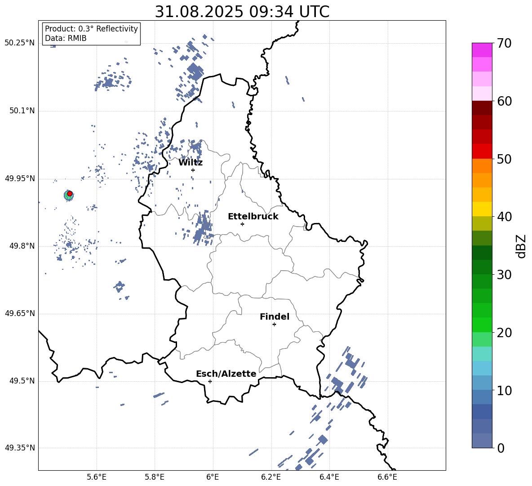Screen dimensions: 532x486
Task: Click the cross marker below Wiltz
Action: [193, 170]
